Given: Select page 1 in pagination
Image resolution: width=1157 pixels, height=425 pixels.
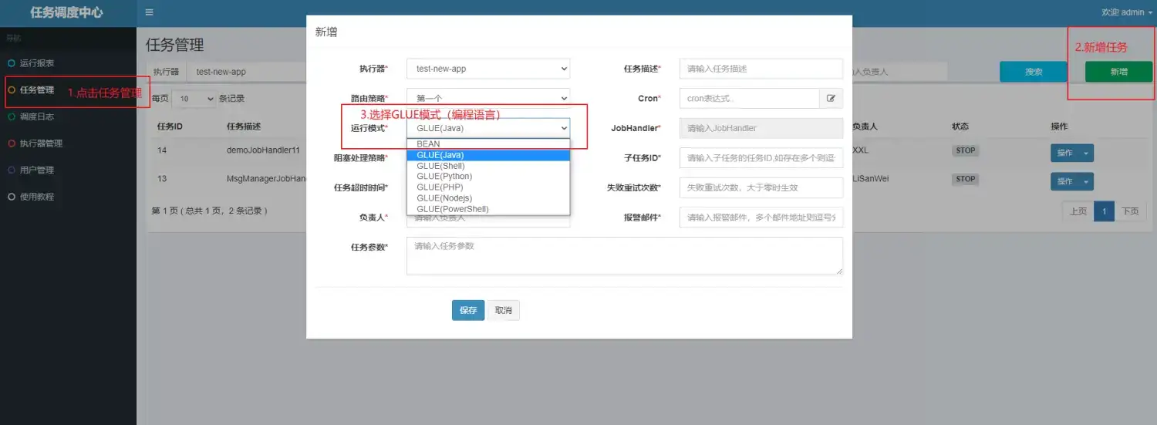Looking at the screenshot, I should click(1104, 211).
